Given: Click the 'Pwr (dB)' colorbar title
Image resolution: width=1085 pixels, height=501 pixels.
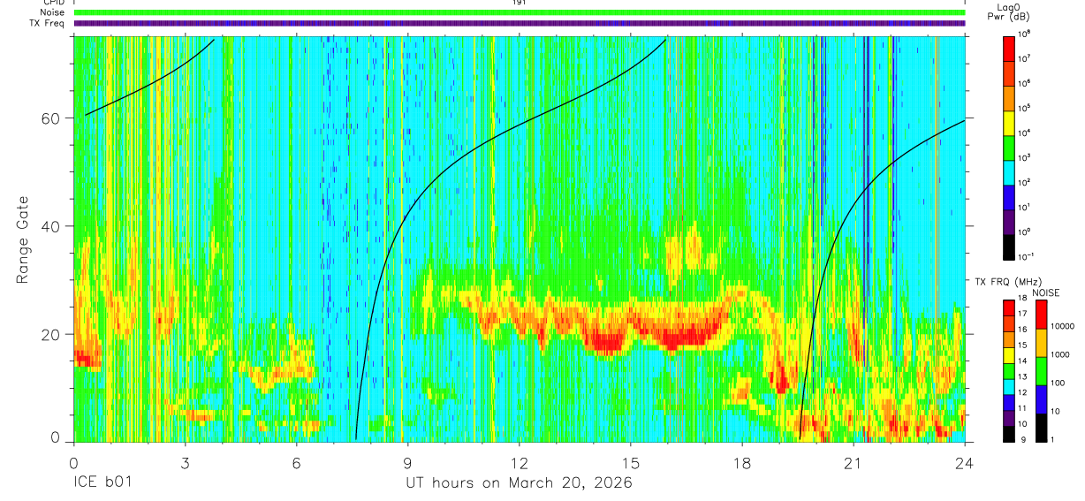Looking at the screenshot, I should point(1009,17).
